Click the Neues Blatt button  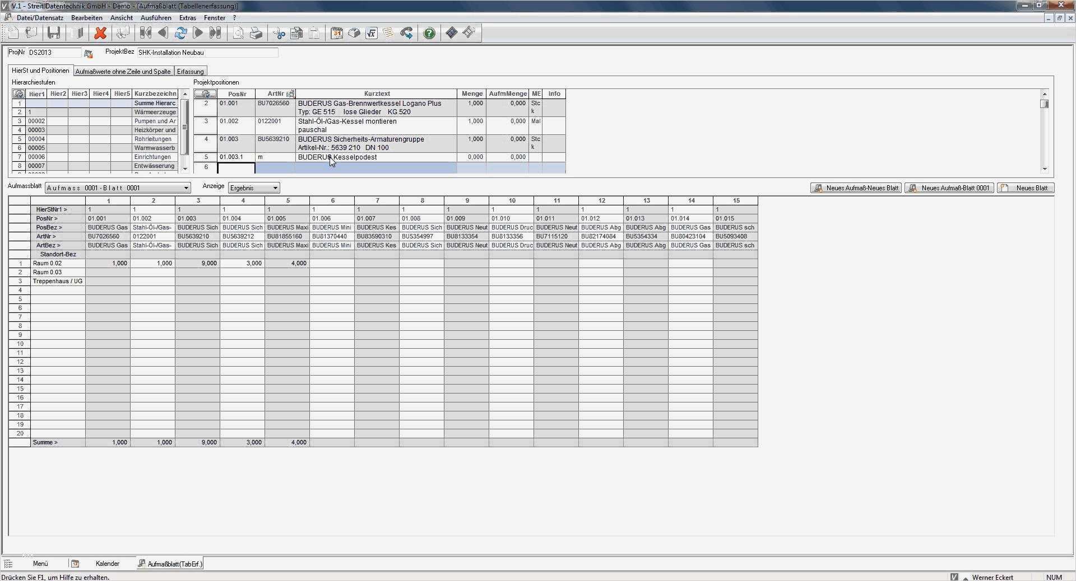1026,188
